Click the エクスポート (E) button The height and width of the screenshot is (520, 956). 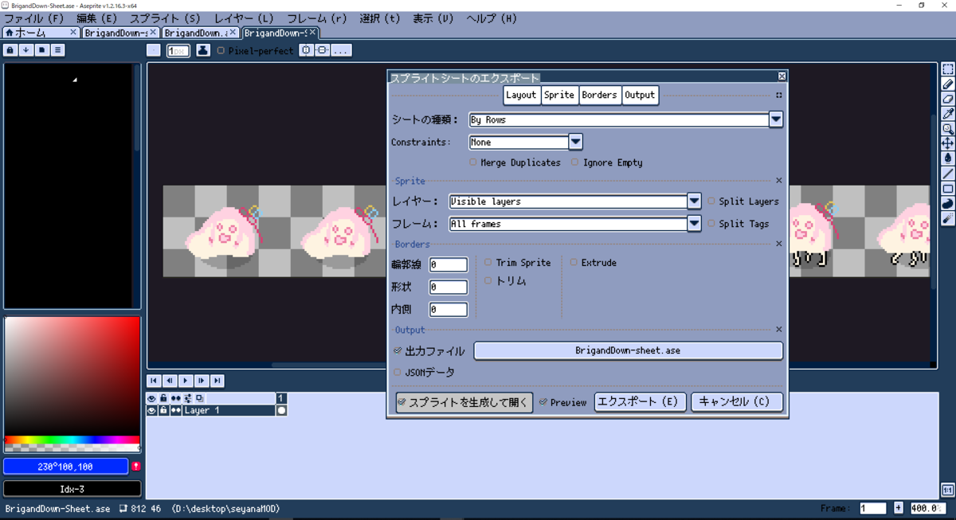640,402
